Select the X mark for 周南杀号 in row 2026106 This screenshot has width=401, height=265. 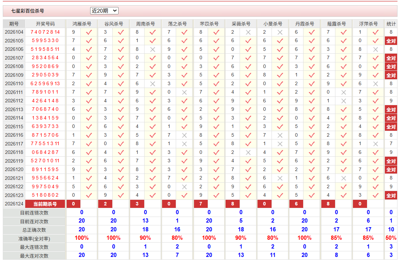pos(153,49)
